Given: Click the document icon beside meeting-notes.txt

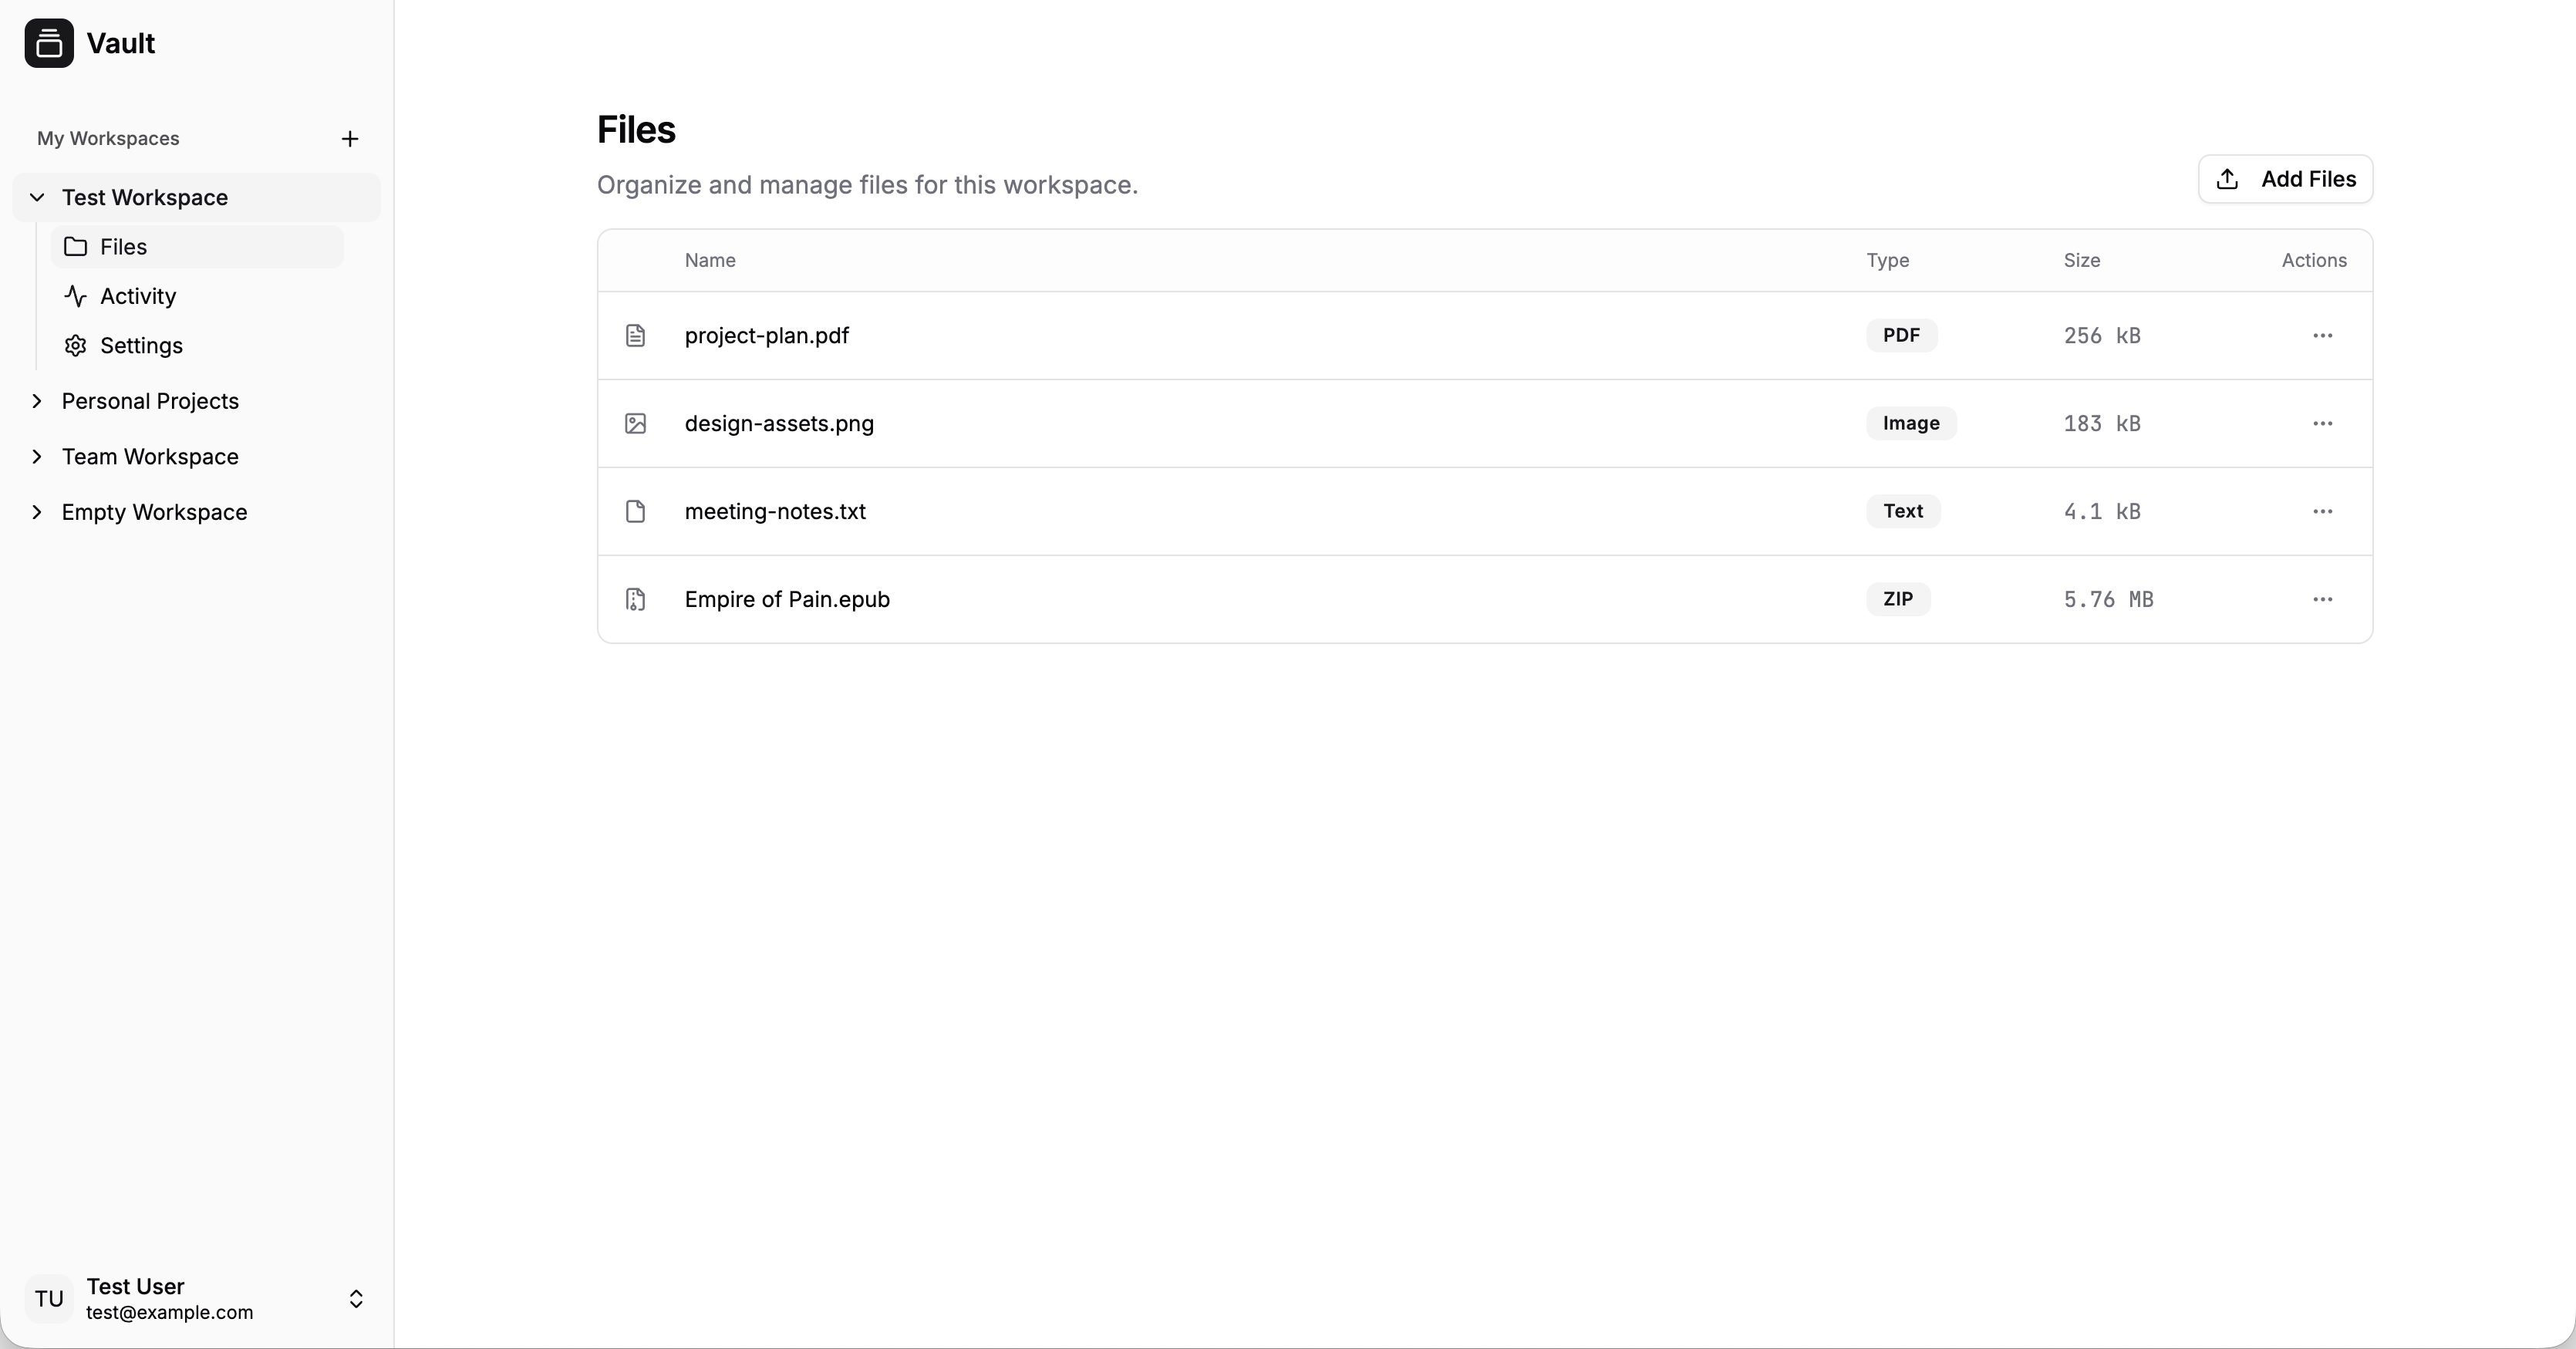Looking at the screenshot, I should [x=635, y=512].
